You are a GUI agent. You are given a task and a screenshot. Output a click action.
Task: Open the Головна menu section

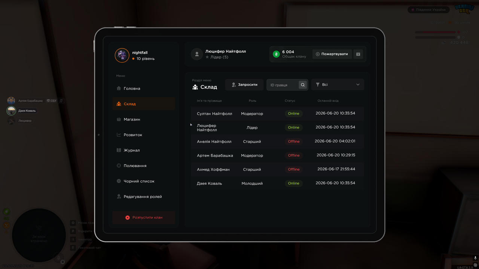pyautogui.click(x=144, y=89)
